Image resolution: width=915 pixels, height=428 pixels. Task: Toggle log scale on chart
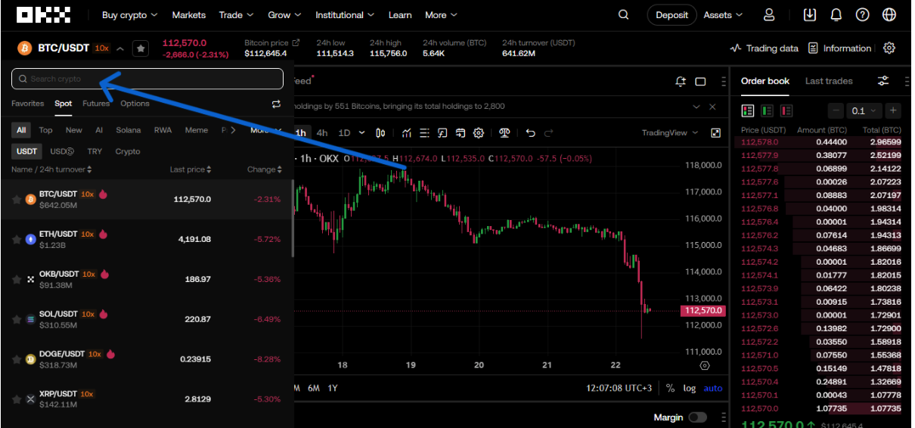click(x=689, y=388)
